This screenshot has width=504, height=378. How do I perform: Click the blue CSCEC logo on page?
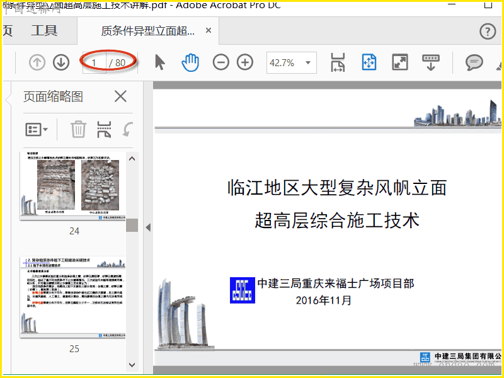coord(243,290)
